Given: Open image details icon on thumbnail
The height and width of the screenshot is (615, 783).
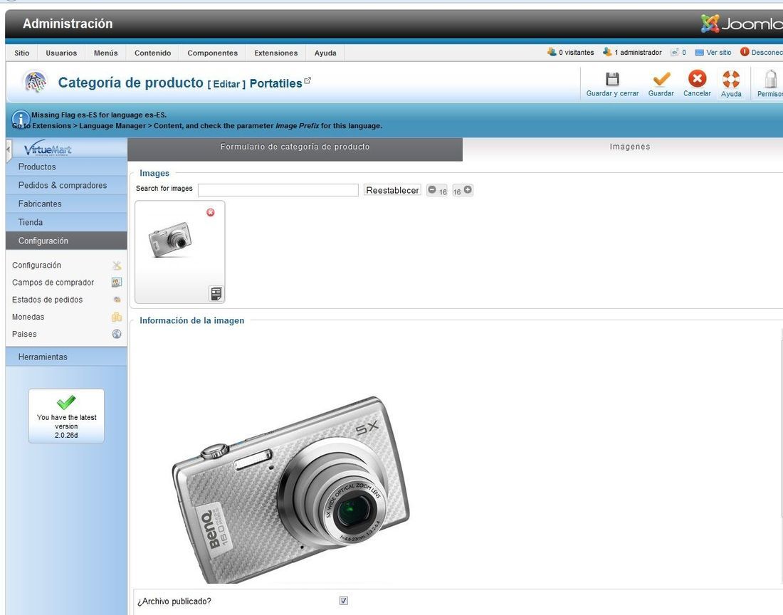Looking at the screenshot, I should pos(216,293).
